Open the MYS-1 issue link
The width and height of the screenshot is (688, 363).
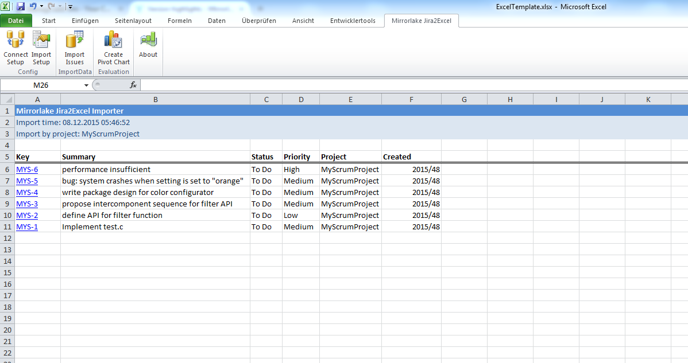[x=27, y=227]
